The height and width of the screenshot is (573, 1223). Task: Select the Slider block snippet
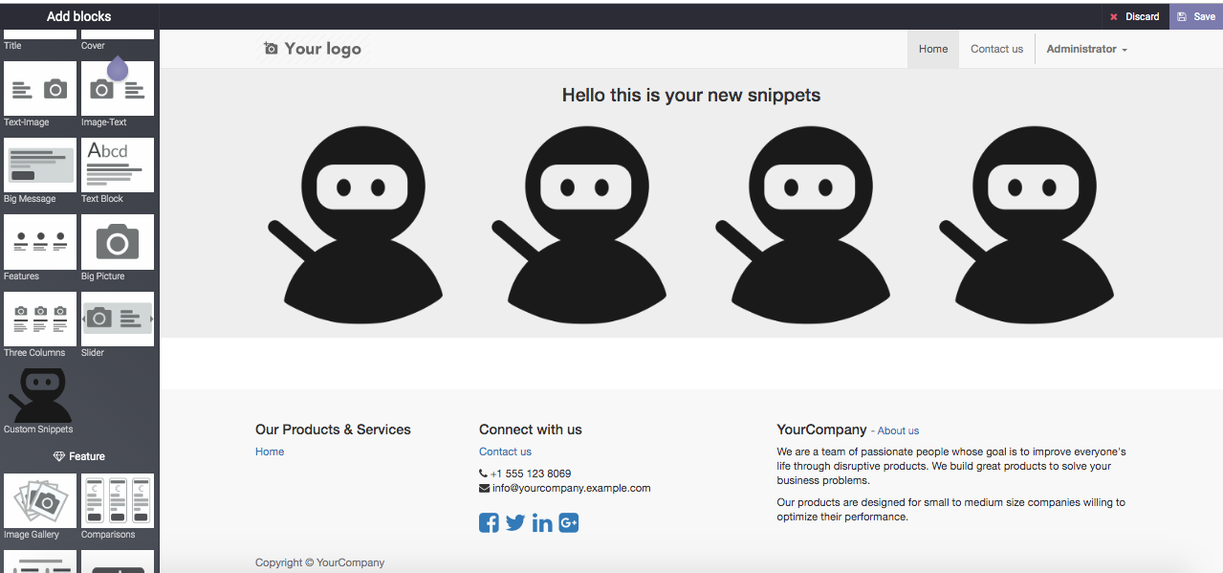click(x=118, y=320)
